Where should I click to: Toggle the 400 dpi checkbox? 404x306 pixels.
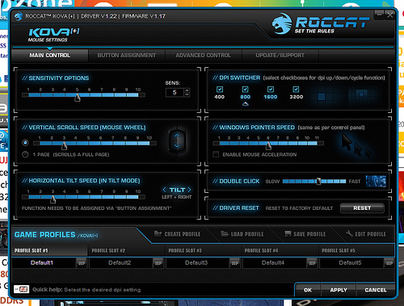click(220, 90)
